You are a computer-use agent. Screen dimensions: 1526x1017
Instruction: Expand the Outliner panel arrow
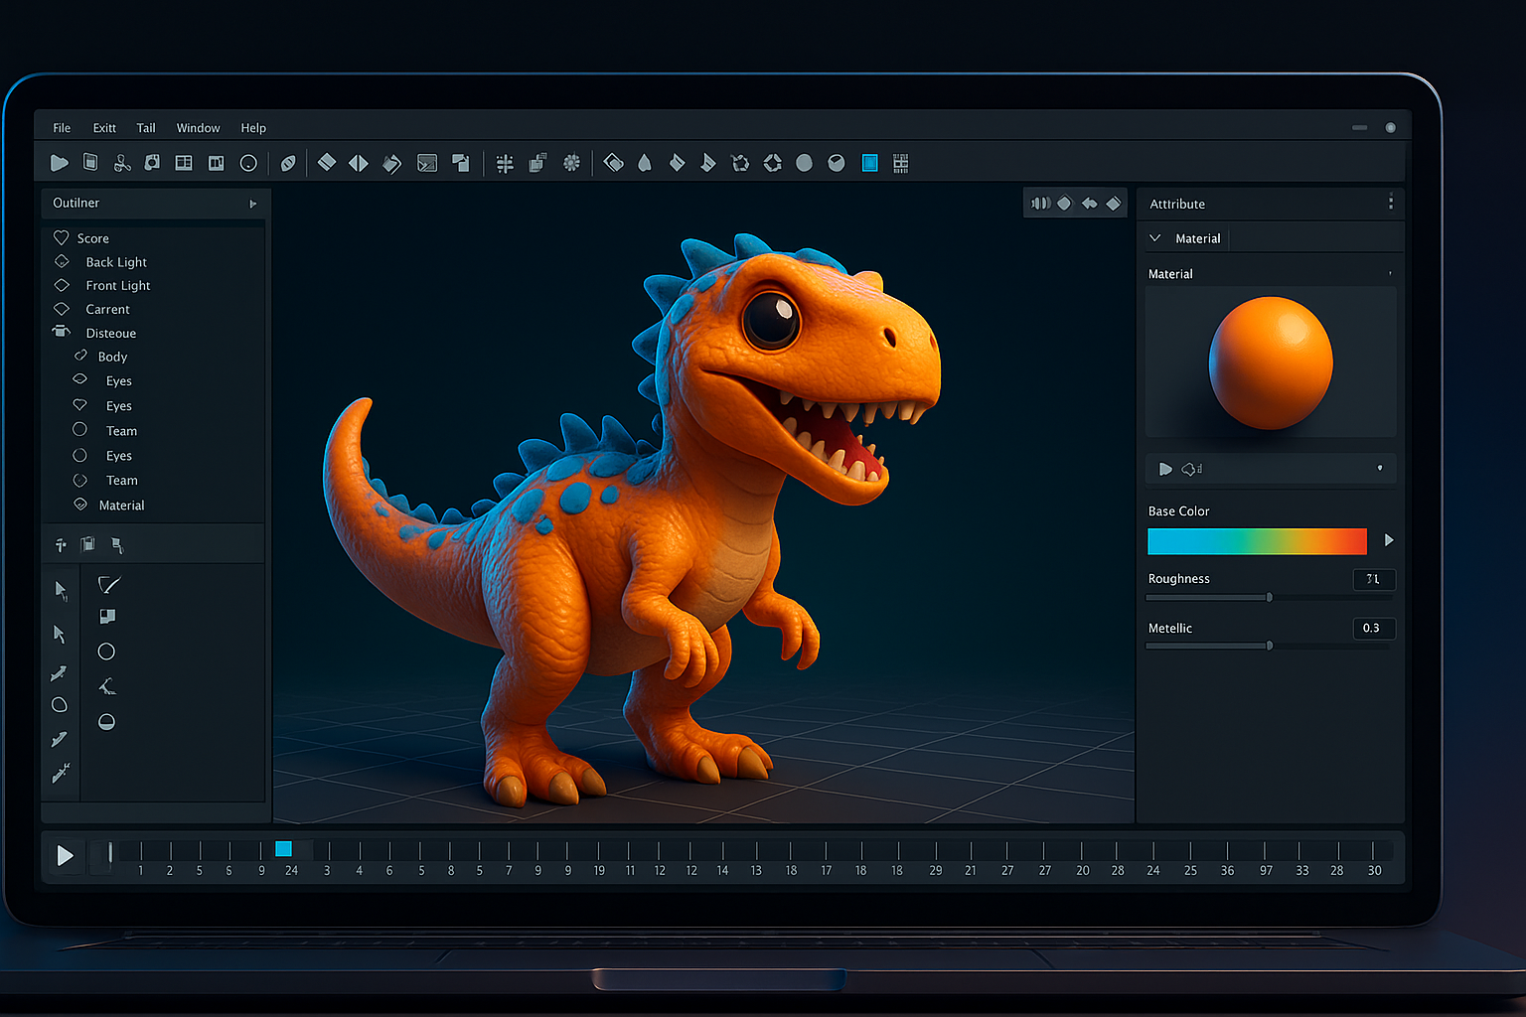253,204
